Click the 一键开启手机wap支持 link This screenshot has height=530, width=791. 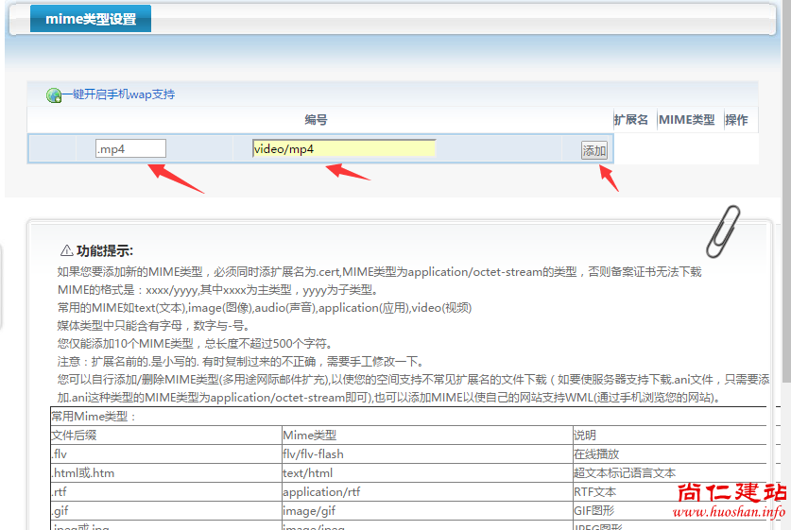pyautogui.click(x=119, y=94)
